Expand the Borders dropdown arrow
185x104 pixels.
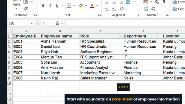point(74,6)
